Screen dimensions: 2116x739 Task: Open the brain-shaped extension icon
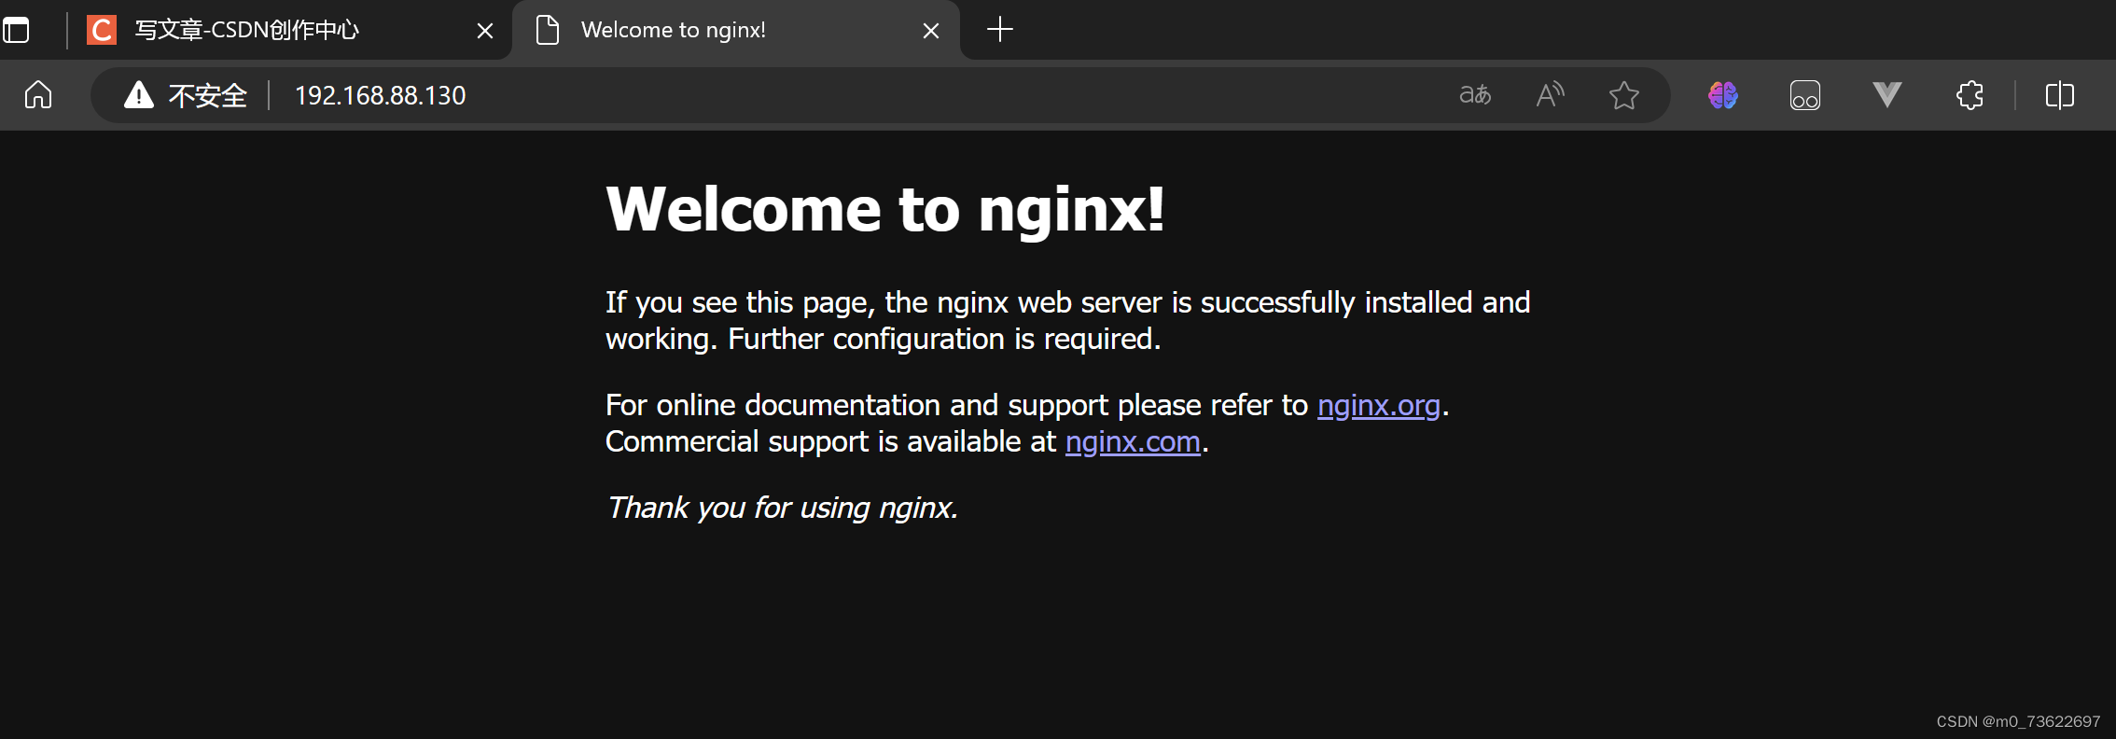pyautogui.click(x=1723, y=95)
